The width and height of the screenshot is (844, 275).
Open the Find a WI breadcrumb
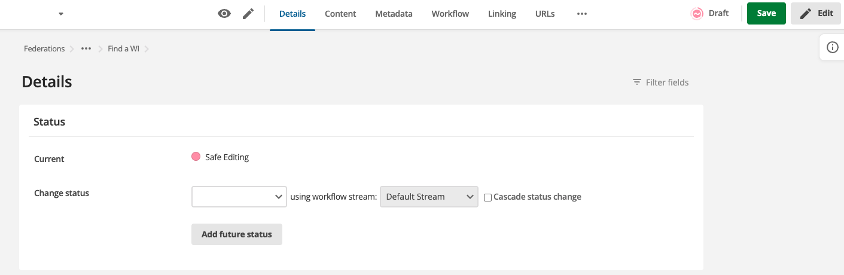tap(123, 48)
